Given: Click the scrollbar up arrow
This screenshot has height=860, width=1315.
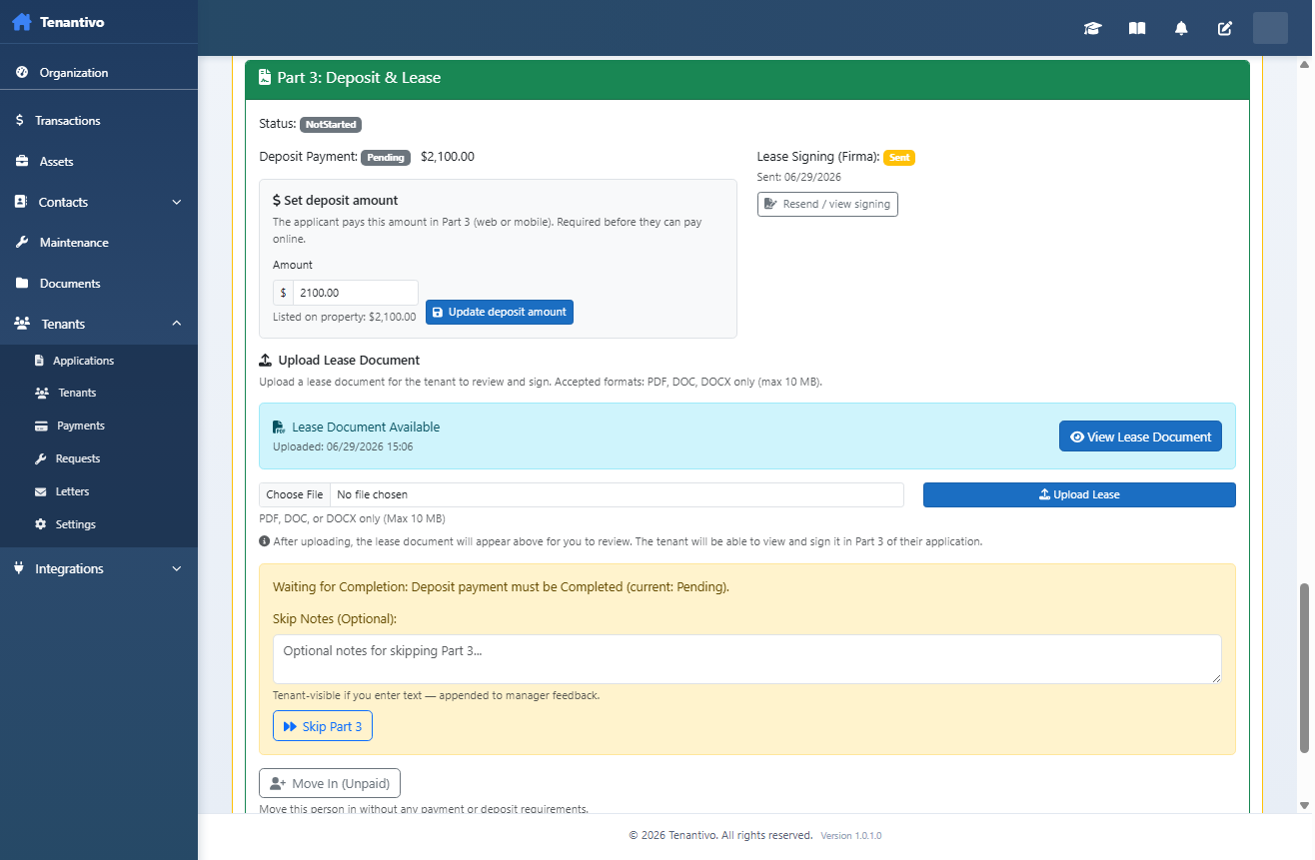Looking at the screenshot, I should (1303, 65).
